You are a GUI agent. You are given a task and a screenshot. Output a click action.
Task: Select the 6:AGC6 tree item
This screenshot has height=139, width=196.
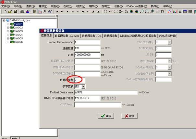(x=18, y=42)
